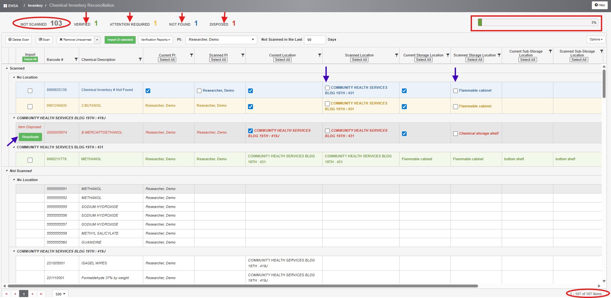
Task: Tick import checkbox for barcode 0000025135
Action: point(30,91)
